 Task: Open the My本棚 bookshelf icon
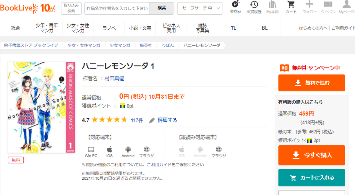pos(272,5)
